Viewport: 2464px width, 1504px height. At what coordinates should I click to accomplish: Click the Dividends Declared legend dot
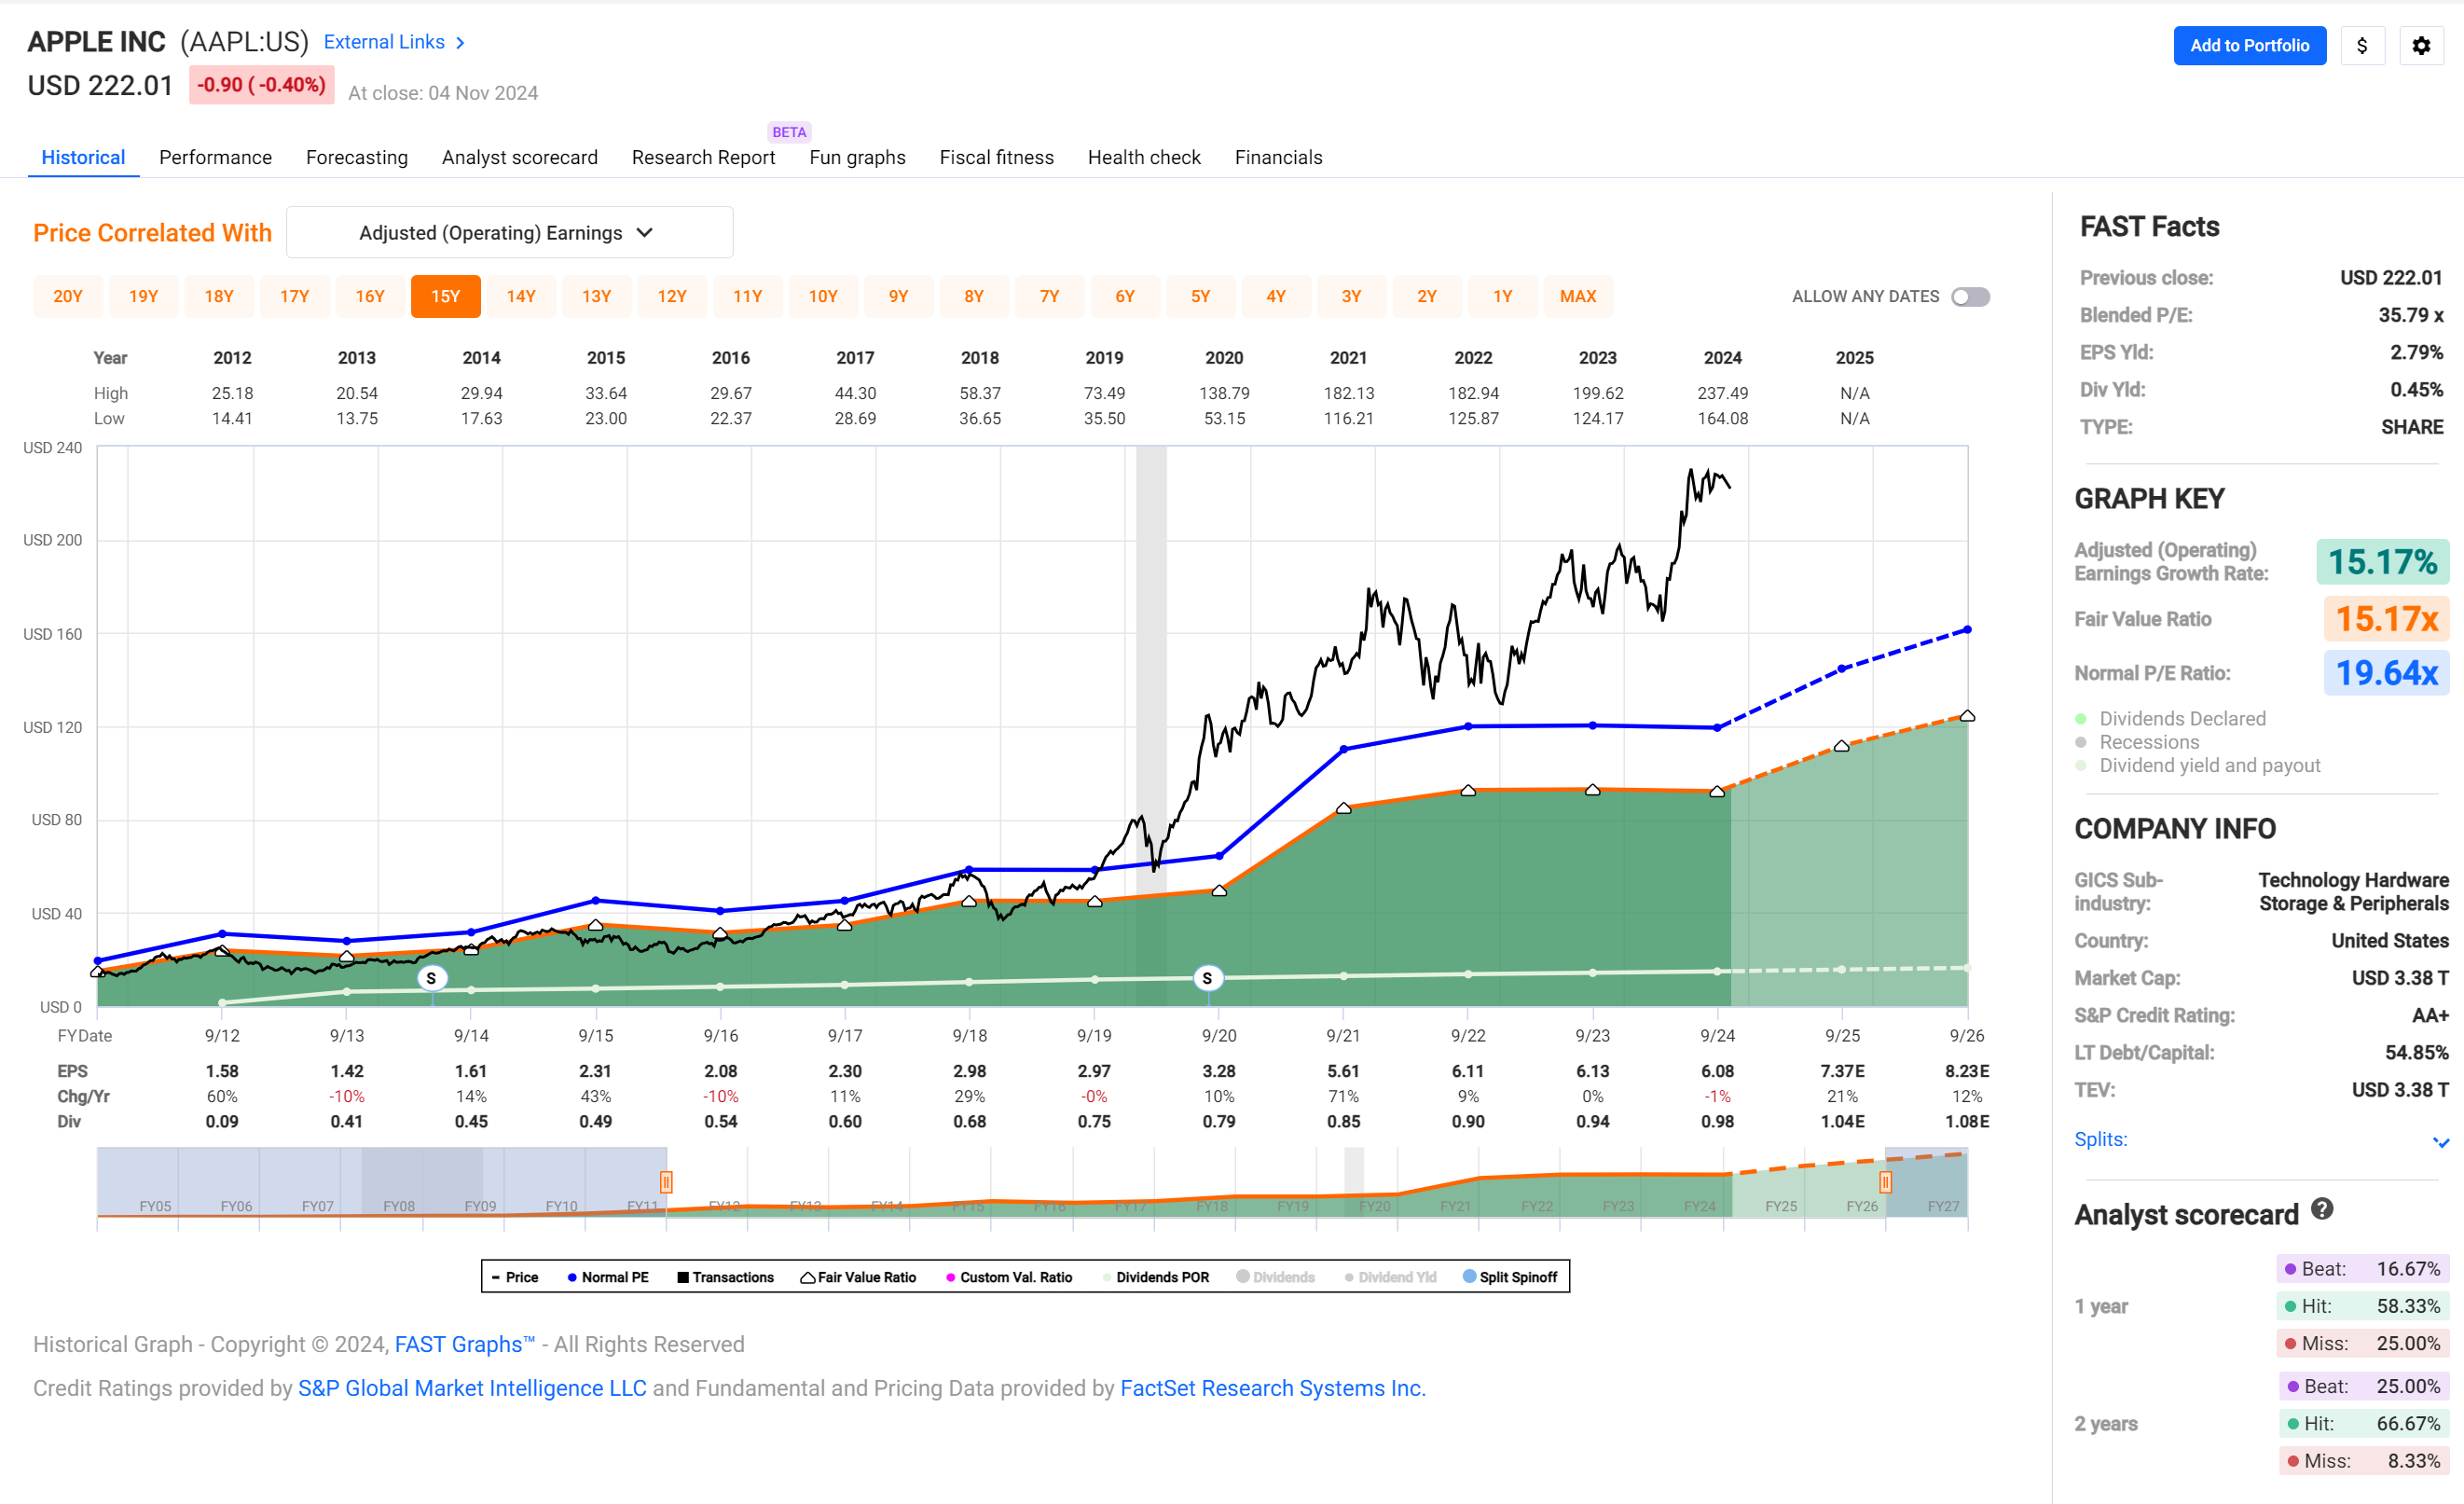tap(2081, 719)
